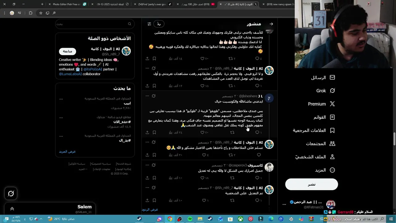Open the reply filter settings icon beside ردّ

click(x=149, y=24)
